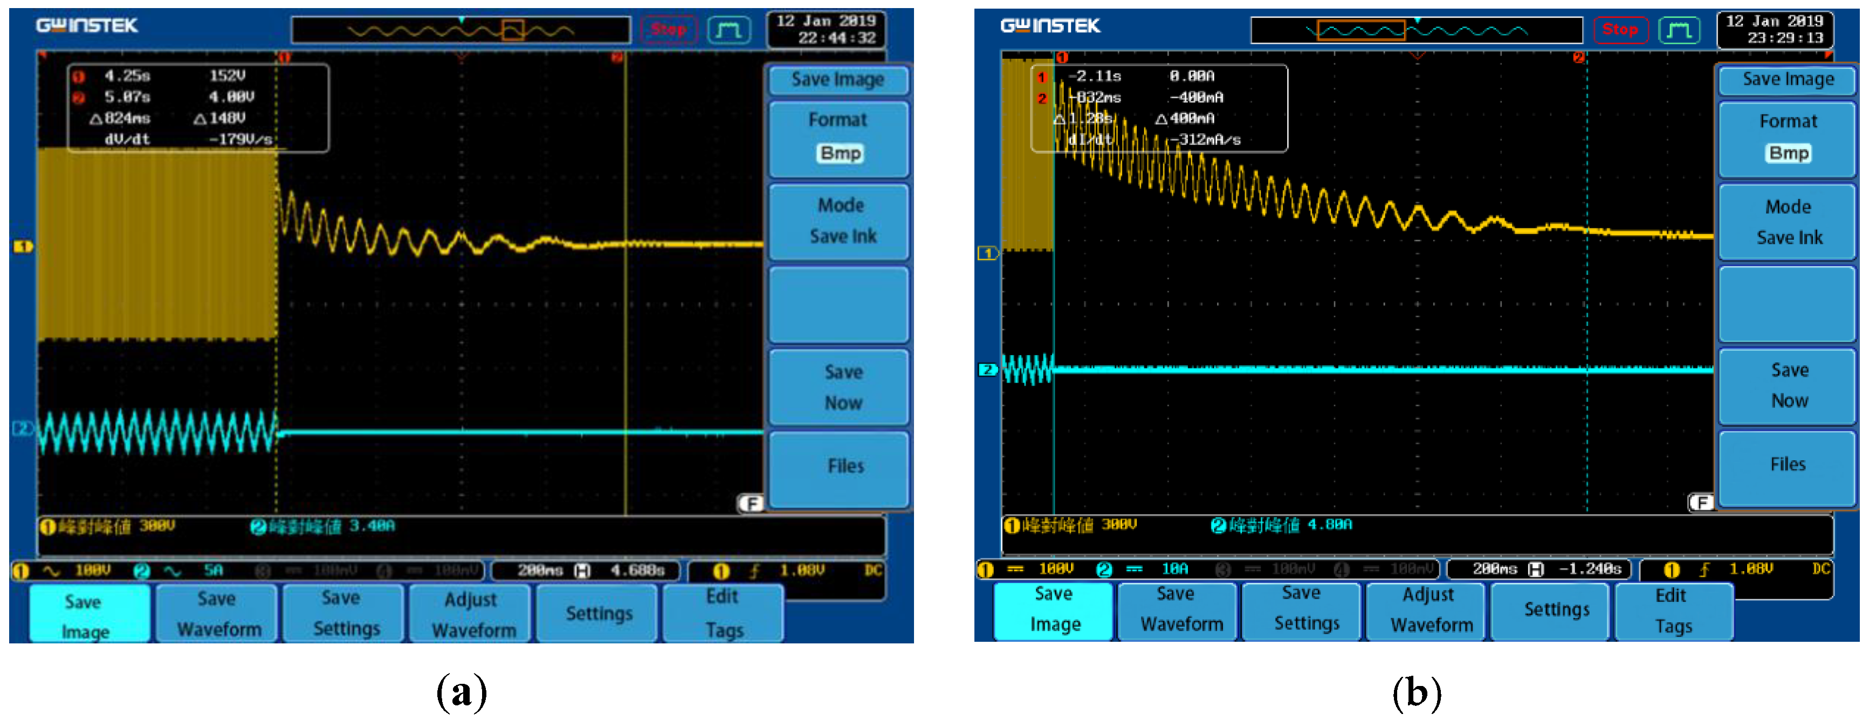Viewport: 1869px width, 721px height.
Task: Click red Stop indicator in left oscilloscope (a)
Action: (x=668, y=30)
